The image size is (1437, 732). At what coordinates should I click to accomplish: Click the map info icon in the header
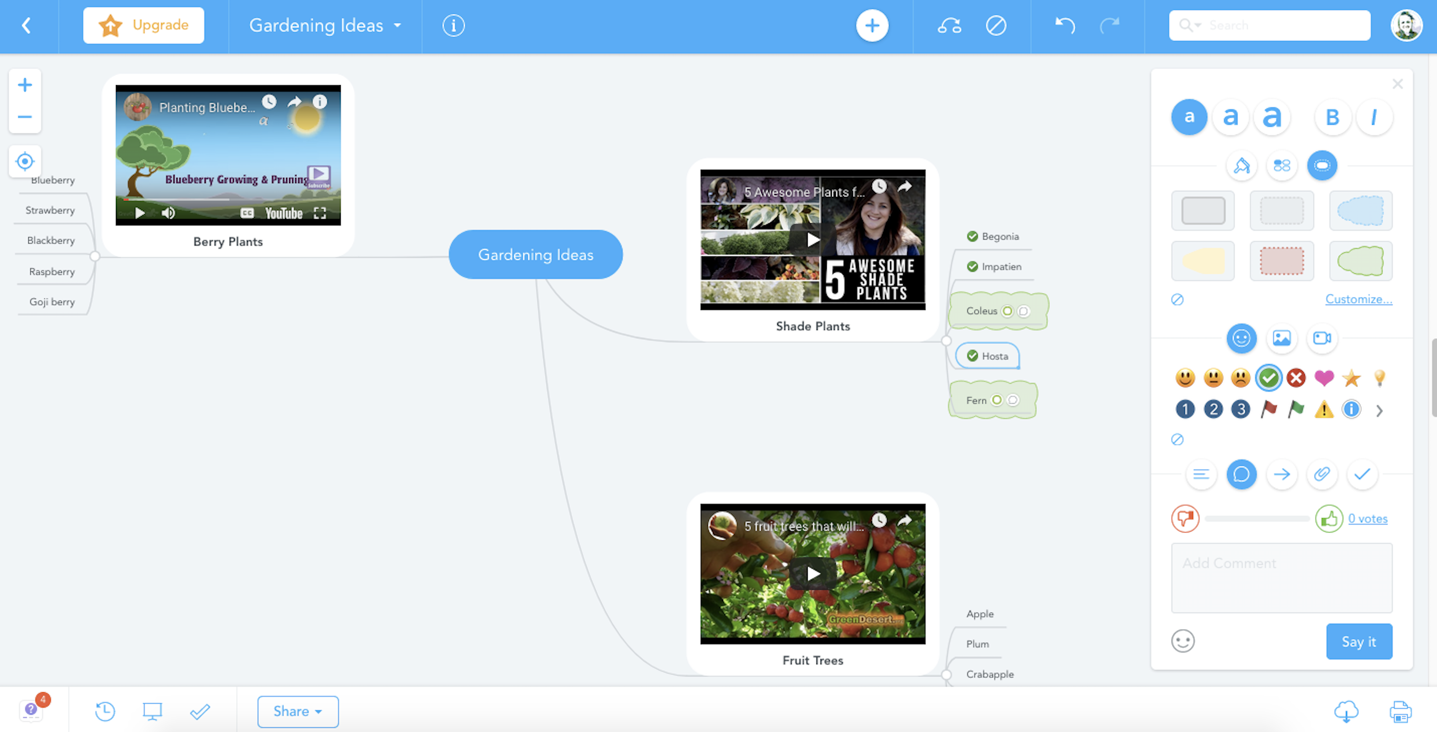point(453,26)
